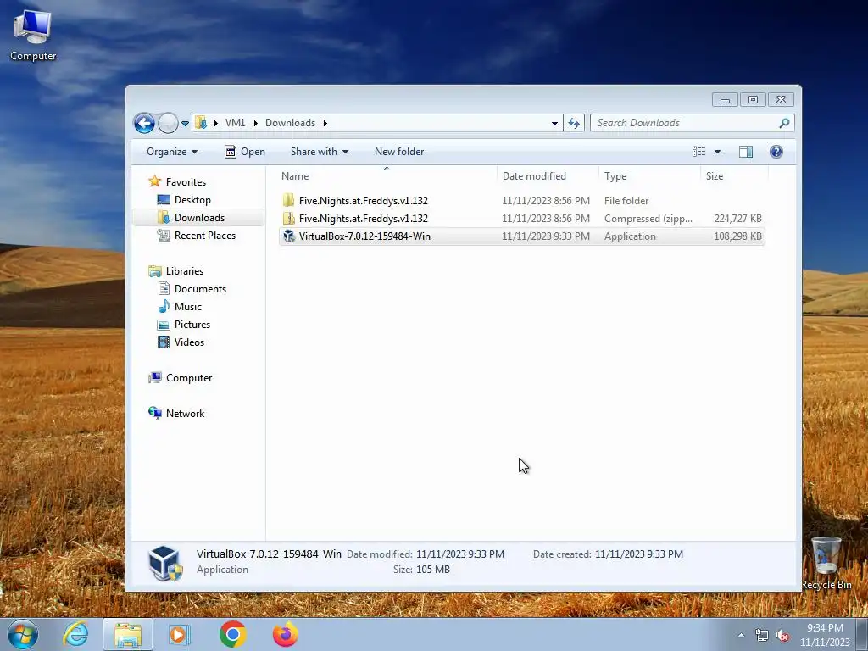Open the taskbar clock and date

pyautogui.click(x=825, y=635)
